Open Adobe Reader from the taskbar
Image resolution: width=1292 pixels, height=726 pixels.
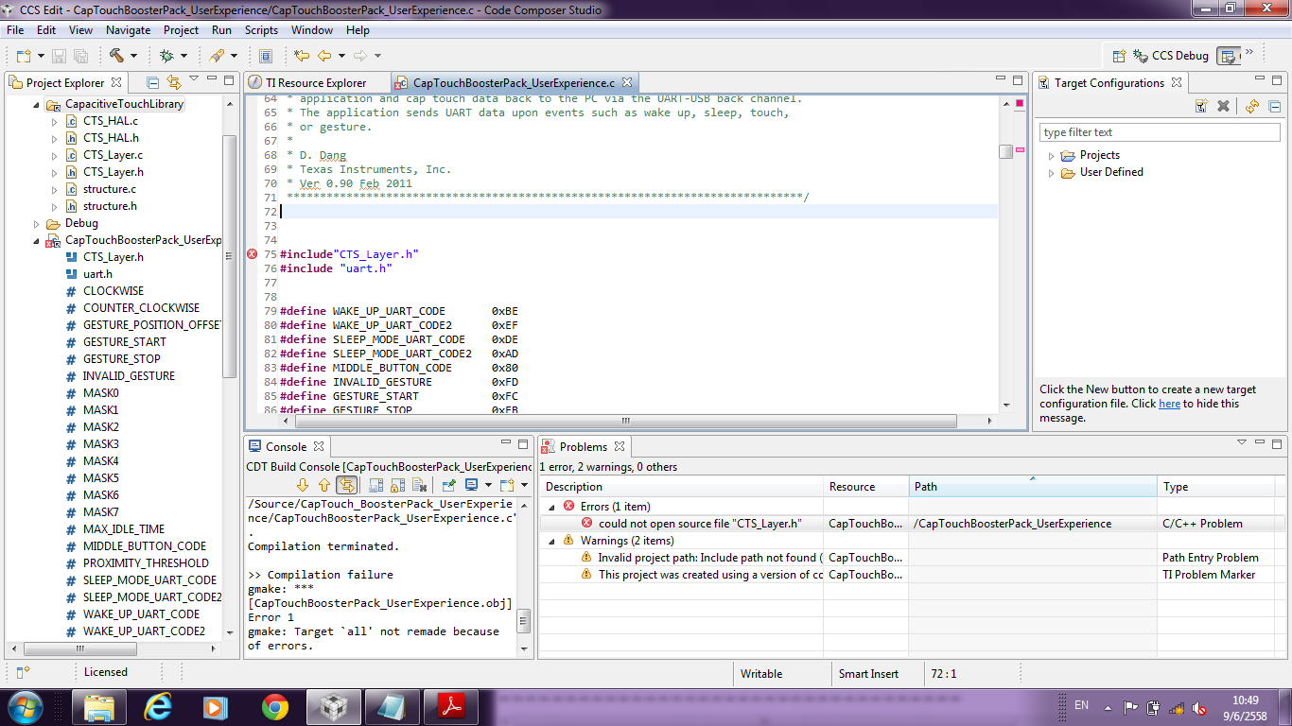point(451,706)
